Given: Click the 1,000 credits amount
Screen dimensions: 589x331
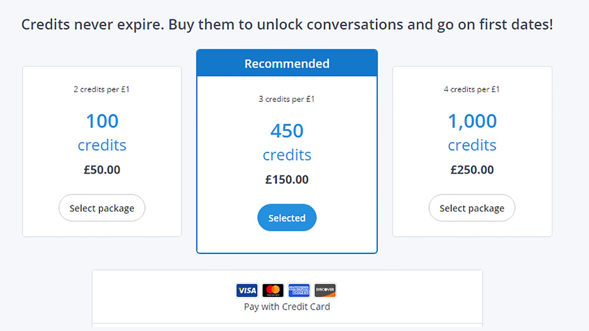Looking at the screenshot, I should (472, 121).
